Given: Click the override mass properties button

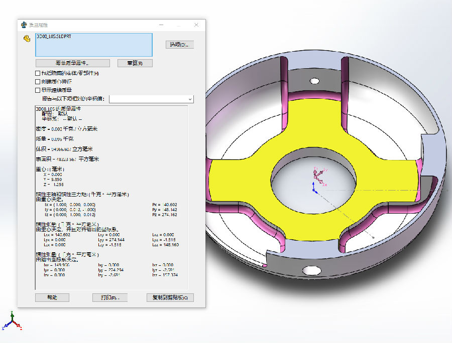Looking at the screenshot, I should point(72,63).
